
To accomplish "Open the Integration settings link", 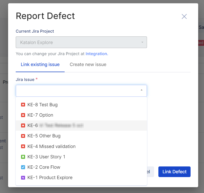I will point(97,54).
